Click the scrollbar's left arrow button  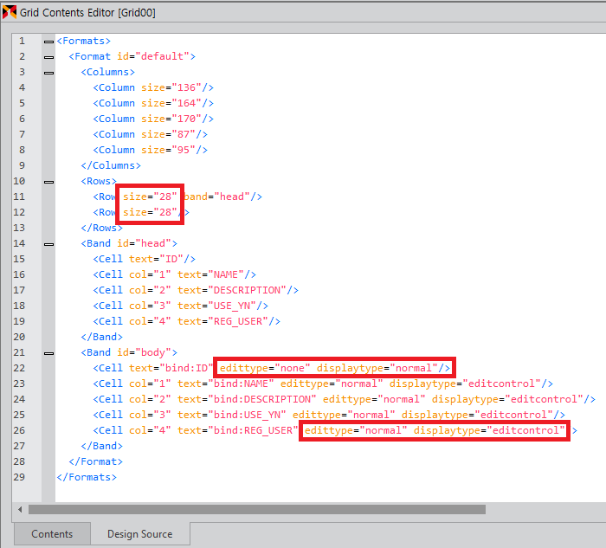(x=19, y=509)
